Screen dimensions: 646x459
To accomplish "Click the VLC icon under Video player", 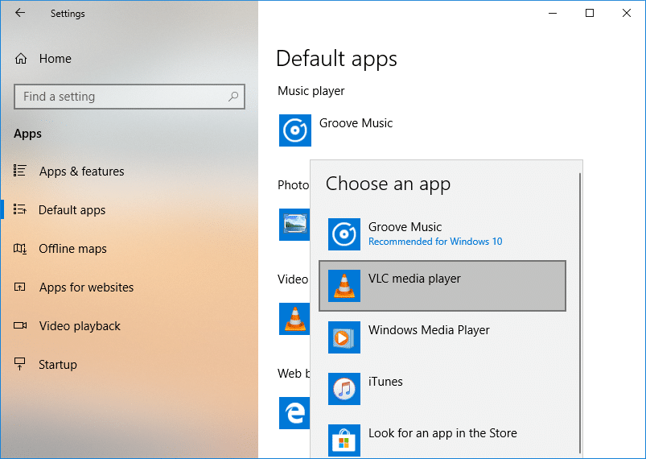I will click(x=294, y=319).
